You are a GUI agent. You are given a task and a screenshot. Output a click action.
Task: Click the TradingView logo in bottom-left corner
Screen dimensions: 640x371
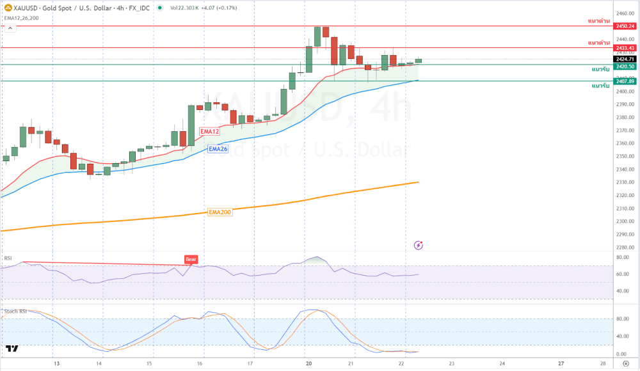(11, 349)
